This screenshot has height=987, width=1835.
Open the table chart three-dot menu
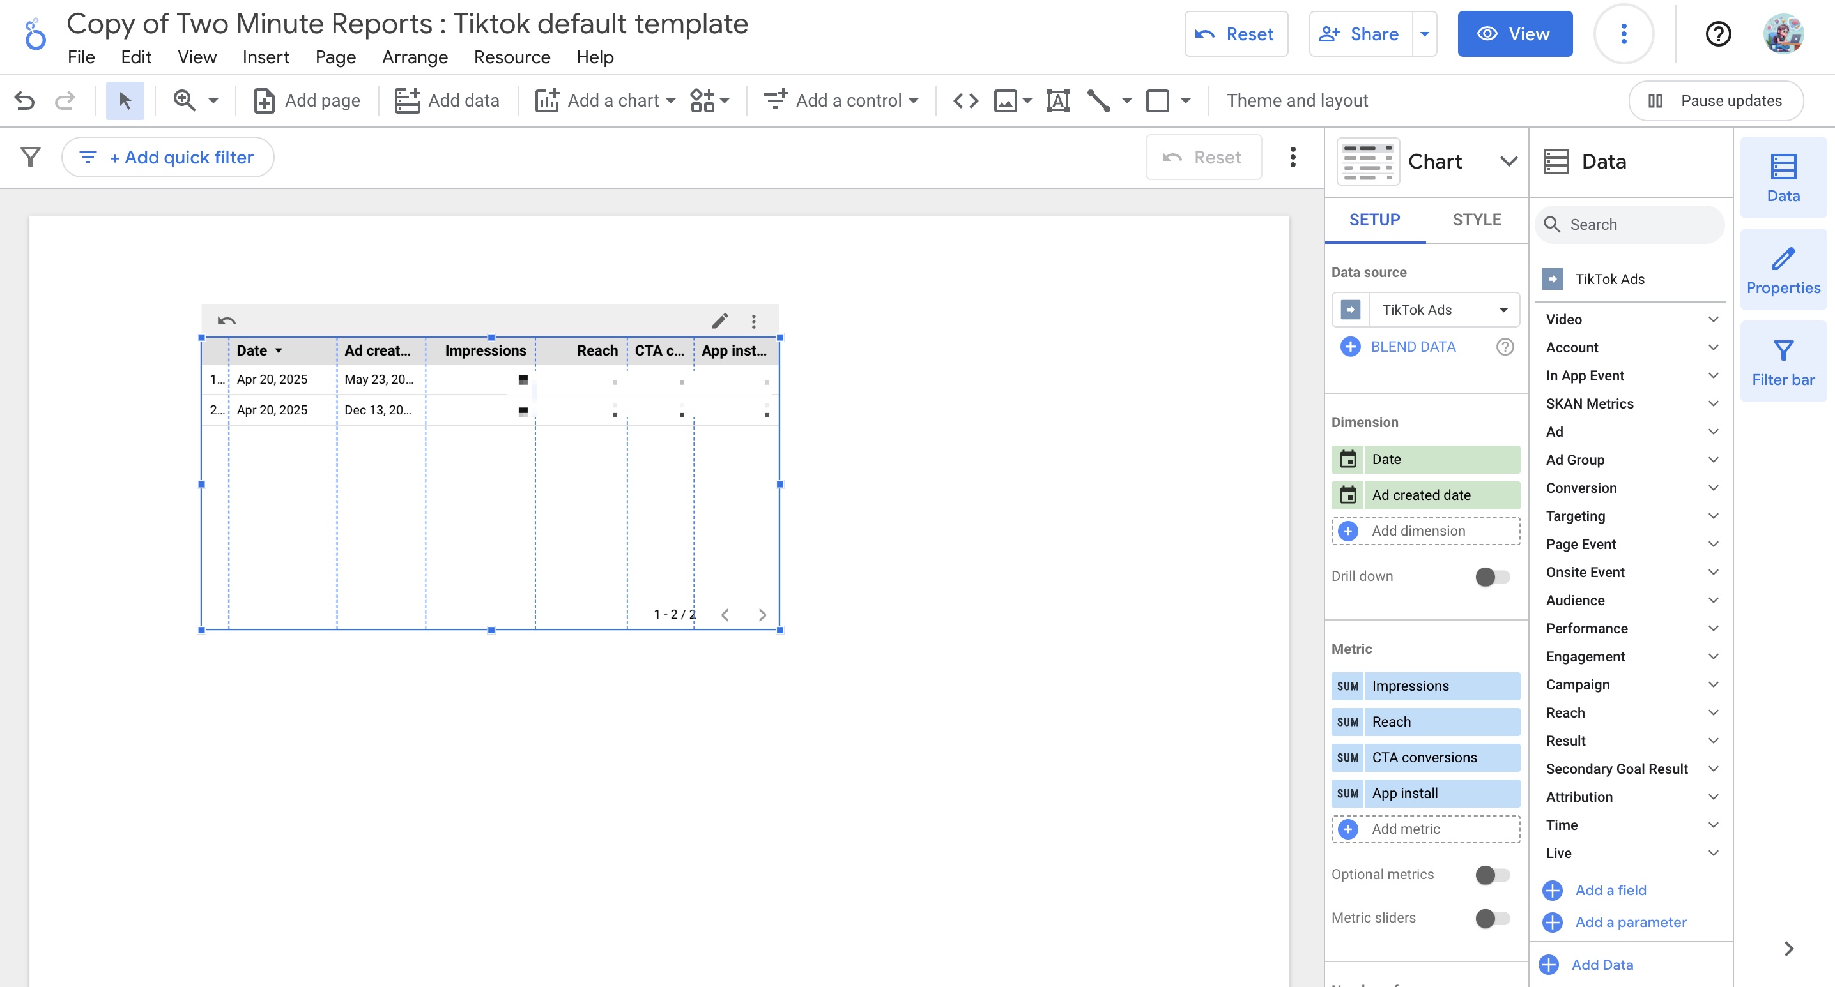click(754, 321)
